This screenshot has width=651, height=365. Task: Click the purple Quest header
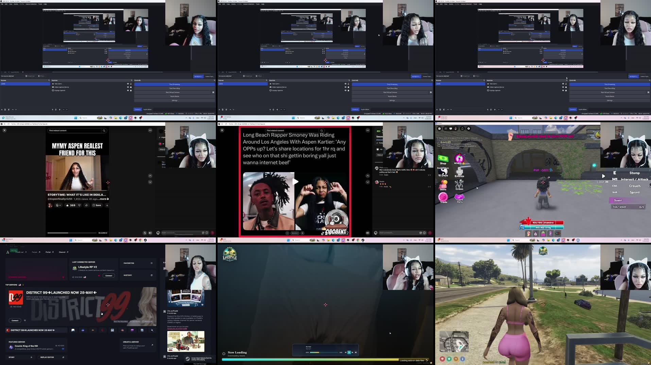(x=627, y=200)
